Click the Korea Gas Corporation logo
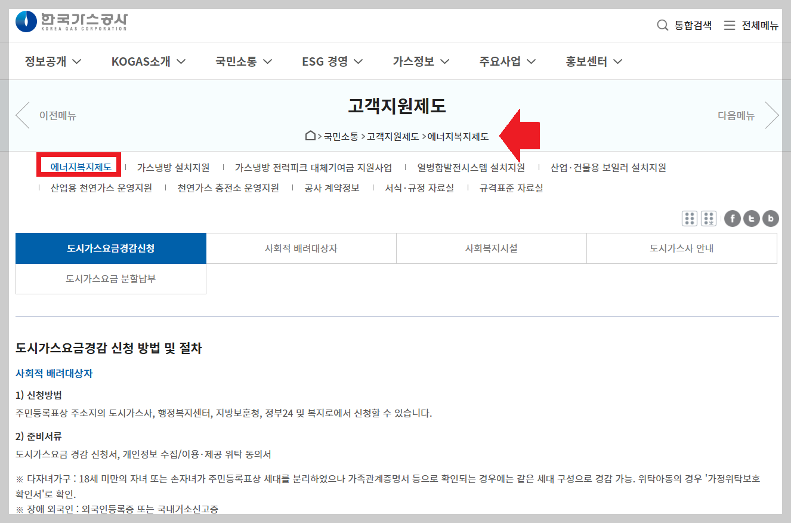791x523 pixels. tap(72, 21)
